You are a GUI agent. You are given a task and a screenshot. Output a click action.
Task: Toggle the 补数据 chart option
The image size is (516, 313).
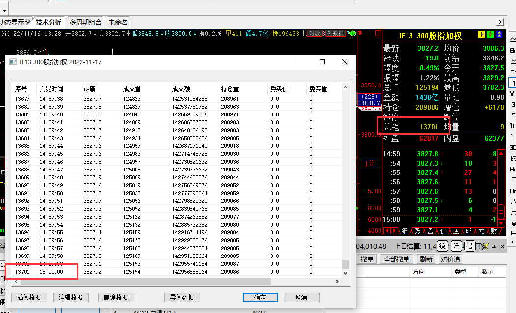(335, 33)
